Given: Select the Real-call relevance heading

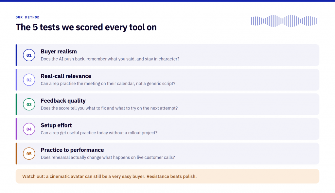Looking at the screenshot, I should pos(66,76).
